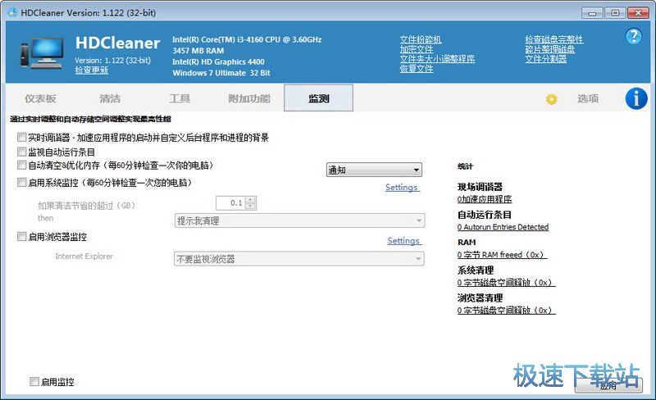Viewport: 656px width, 400px height.
Task: Click 0加速应用程序 statistics link
Action: 485,199
